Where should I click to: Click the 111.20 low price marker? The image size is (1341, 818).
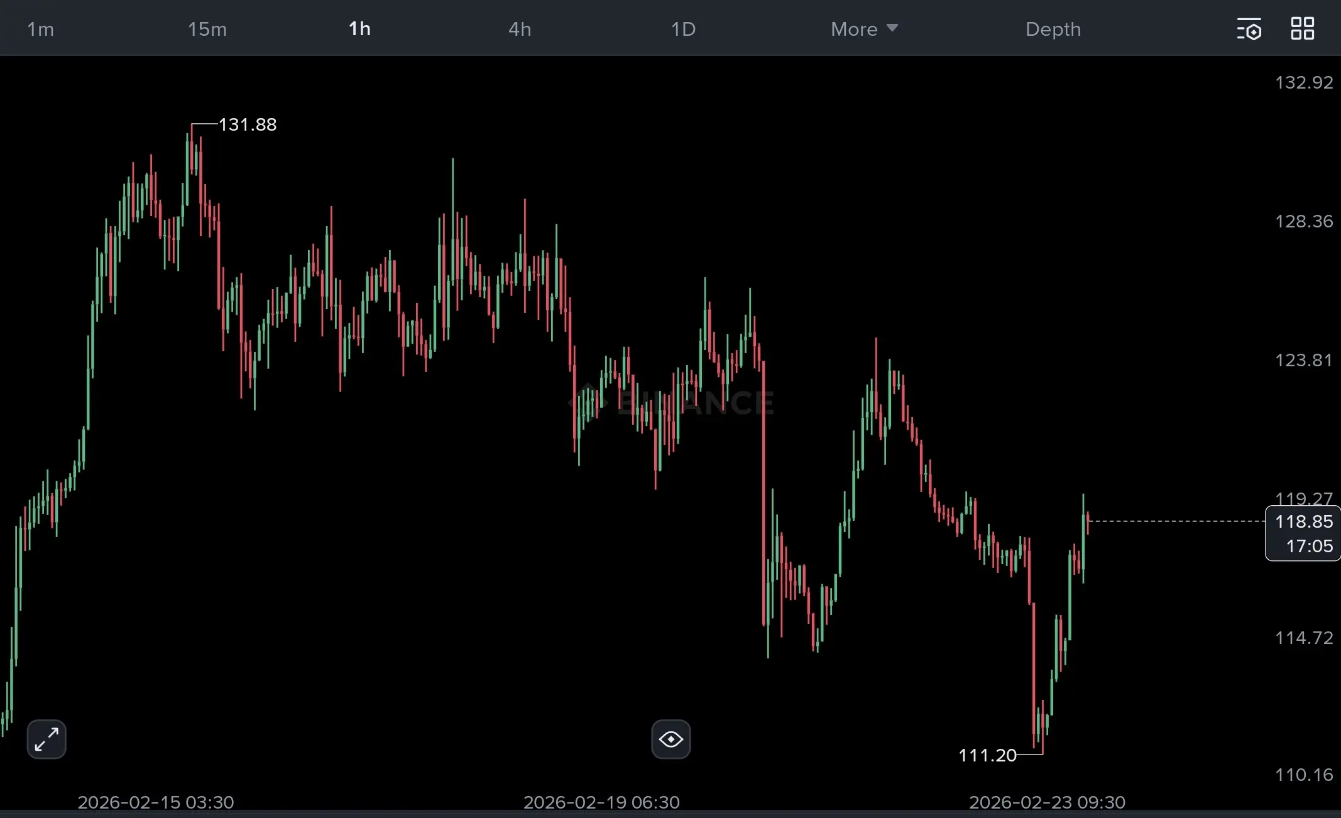[987, 755]
